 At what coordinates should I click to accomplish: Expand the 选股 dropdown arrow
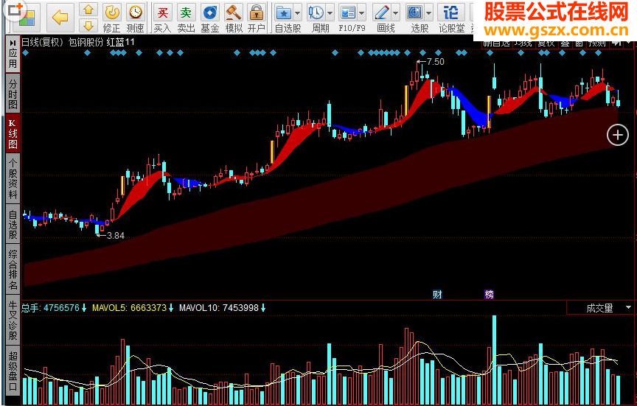point(428,13)
